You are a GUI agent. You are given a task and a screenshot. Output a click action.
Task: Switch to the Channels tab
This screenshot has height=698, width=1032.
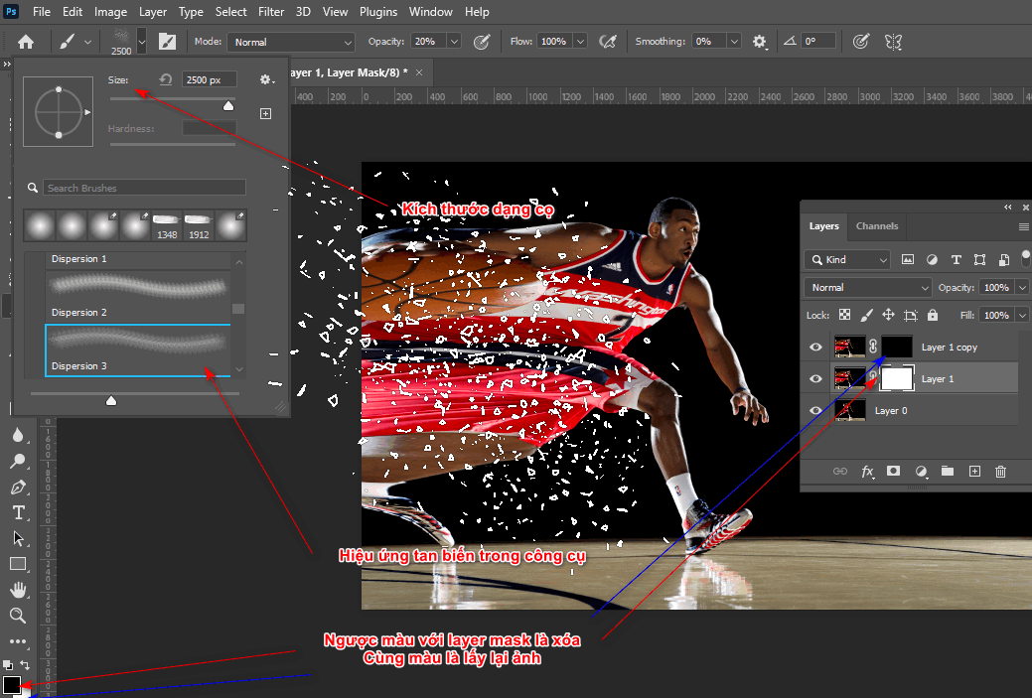[x=876, y=226]
